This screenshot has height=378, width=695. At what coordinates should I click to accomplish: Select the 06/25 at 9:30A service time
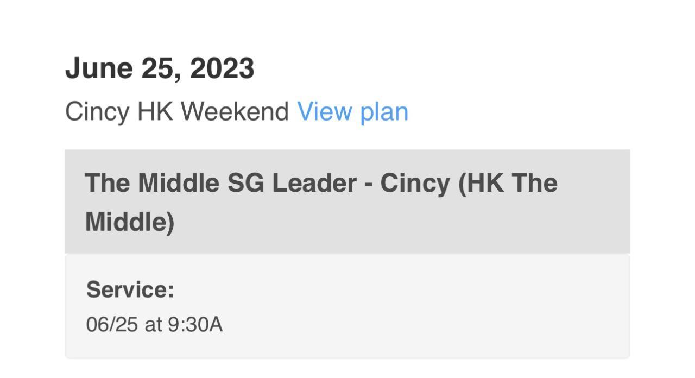[x=154, y=325]
